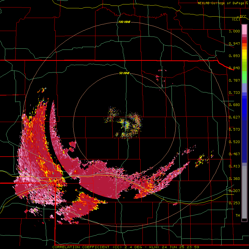This screenshot has width=249, height=249.
Task: Click the 0.947 color scale label
Action: tap(234, 43)
